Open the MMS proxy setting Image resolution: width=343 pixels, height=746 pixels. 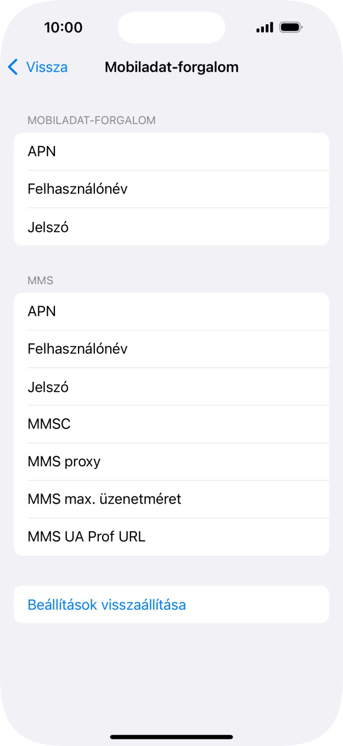pyautogui.click(x=171, y=461)
